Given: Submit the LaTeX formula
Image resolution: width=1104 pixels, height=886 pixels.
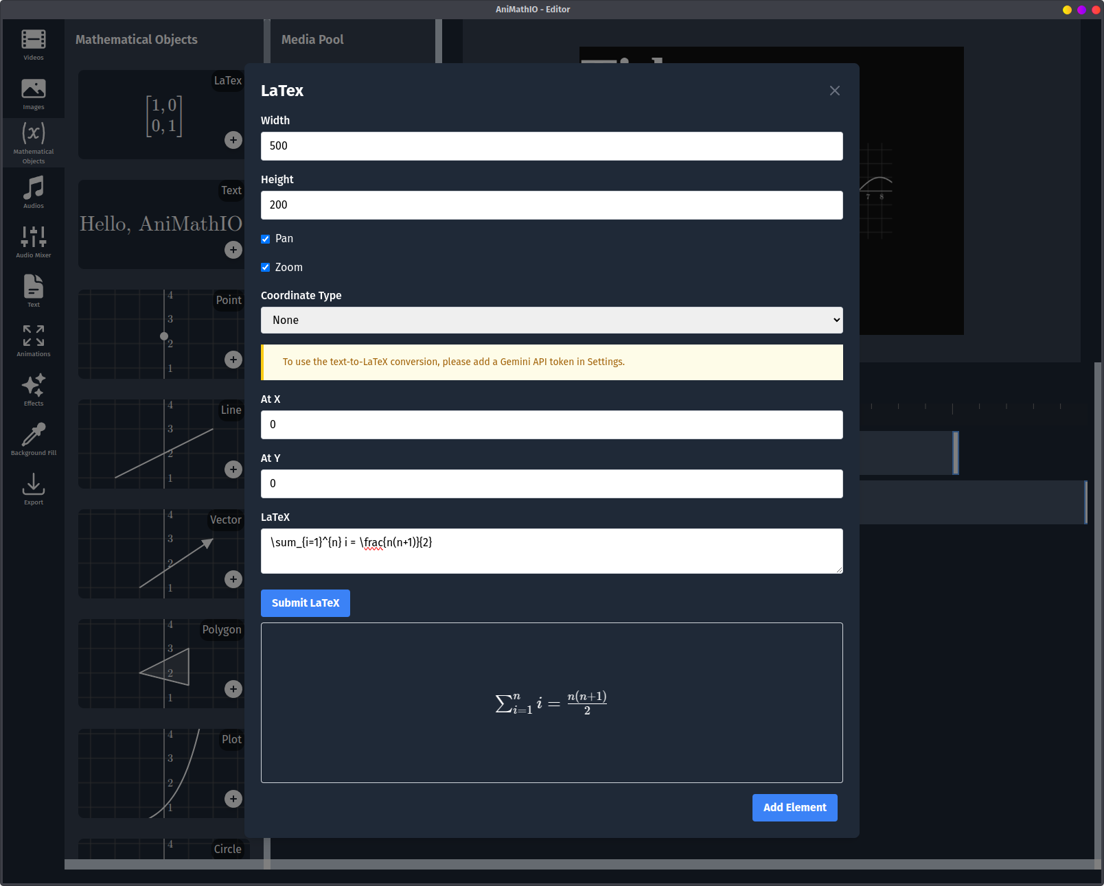Looking at the screenshot, I should [306, 603].
